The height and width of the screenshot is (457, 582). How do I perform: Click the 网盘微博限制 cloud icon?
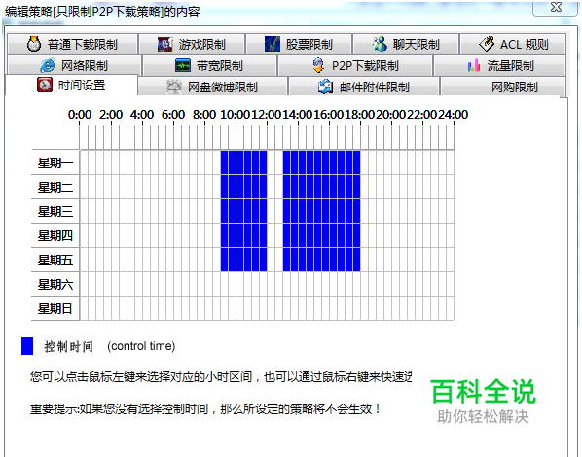coord(173,87)
